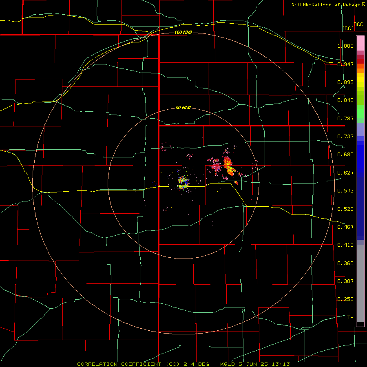
Task: Click the TH threshold label
Action: point(350,318)
